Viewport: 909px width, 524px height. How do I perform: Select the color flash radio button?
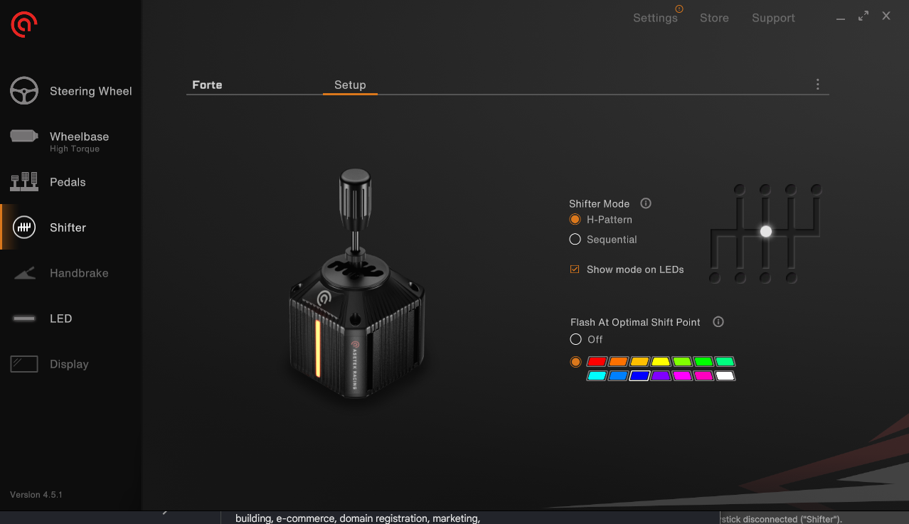tap(576, 362)
